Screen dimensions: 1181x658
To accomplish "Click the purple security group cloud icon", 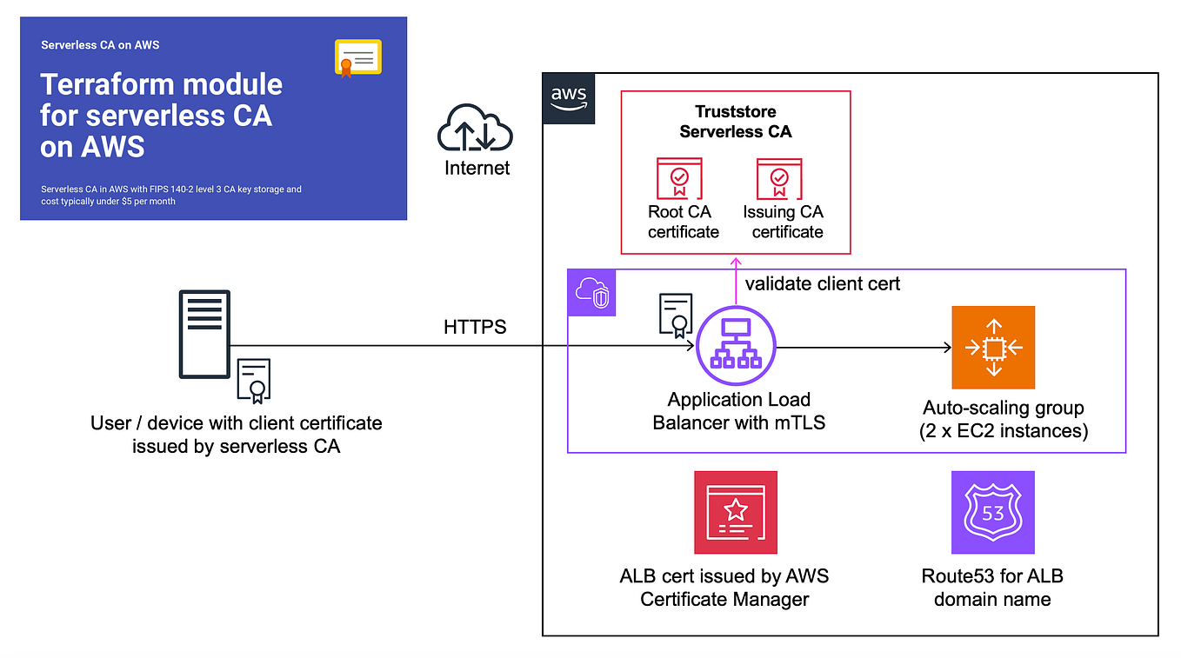I will pyautogui.click(x=591, y=293).
